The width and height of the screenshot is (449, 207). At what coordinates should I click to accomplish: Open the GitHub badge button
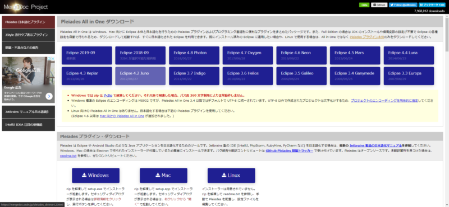[x=379, y=5]
